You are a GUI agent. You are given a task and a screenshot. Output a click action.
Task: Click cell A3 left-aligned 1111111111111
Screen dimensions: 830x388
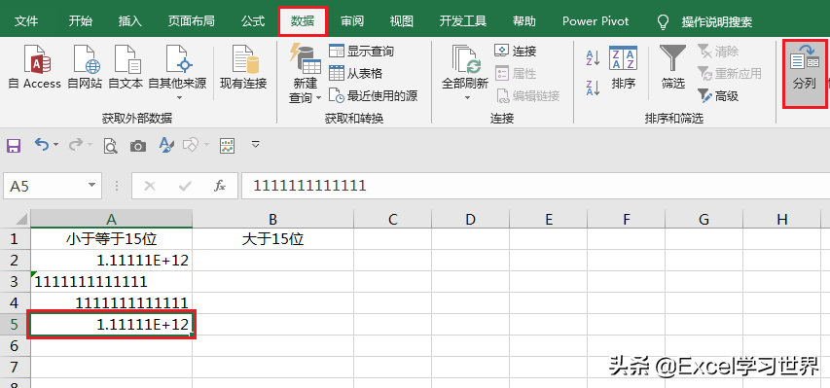[111, 282]
